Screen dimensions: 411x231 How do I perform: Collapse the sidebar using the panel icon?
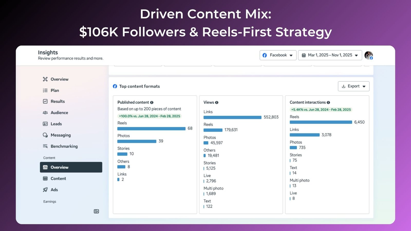tap(96, 211)
